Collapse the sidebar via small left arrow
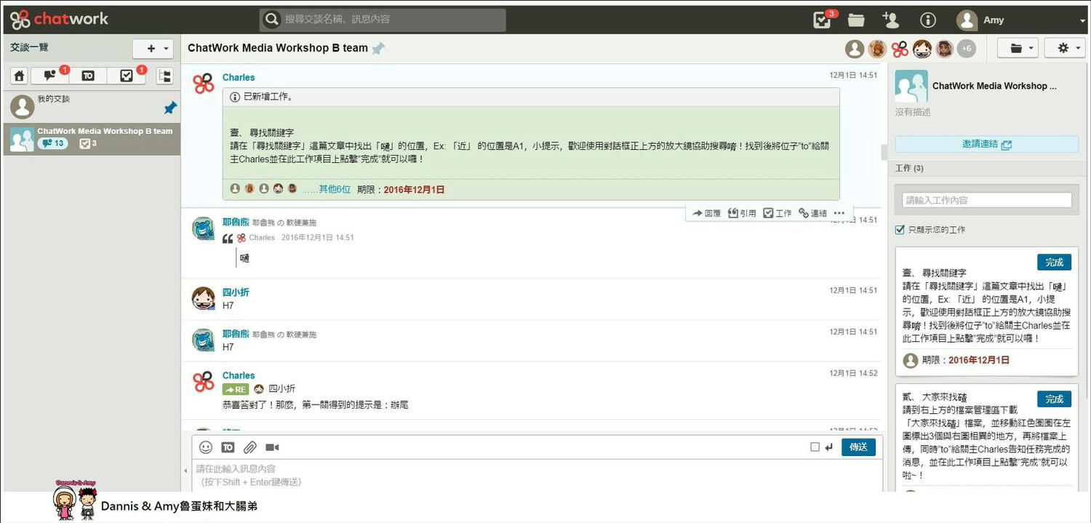Viewport: 1091px width, 523px height. point(184,471)
